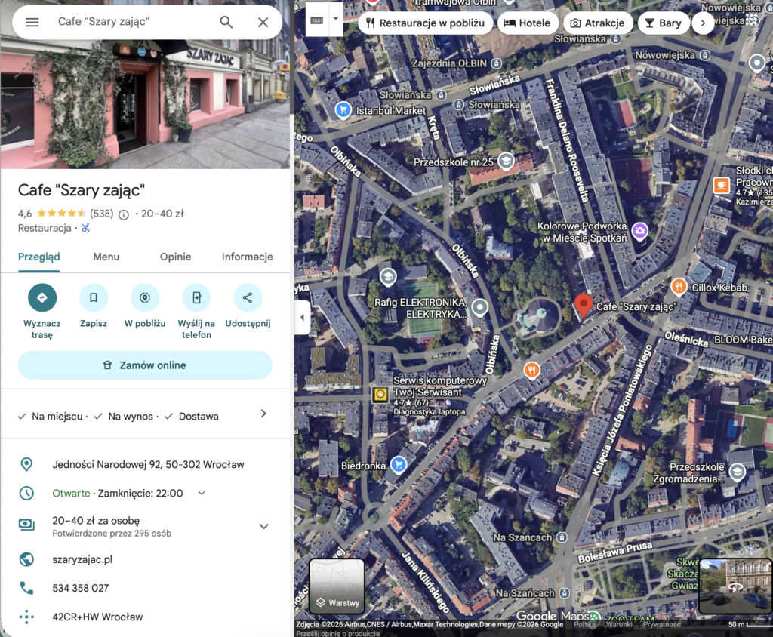Screen dimensions: 773x637
Task: Click the plus code 42CR+HW Wrocław
Action: (x=97, y=617)
